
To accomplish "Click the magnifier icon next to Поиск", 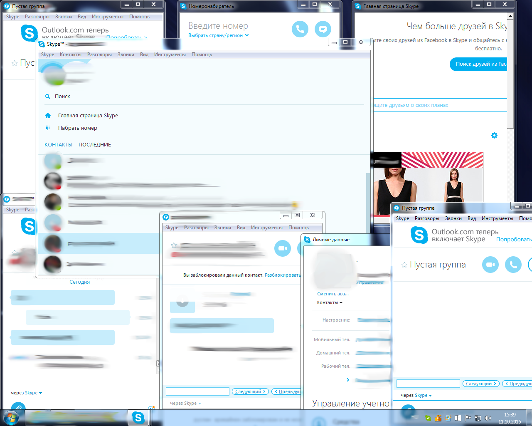I will click(x=48, y=97).
